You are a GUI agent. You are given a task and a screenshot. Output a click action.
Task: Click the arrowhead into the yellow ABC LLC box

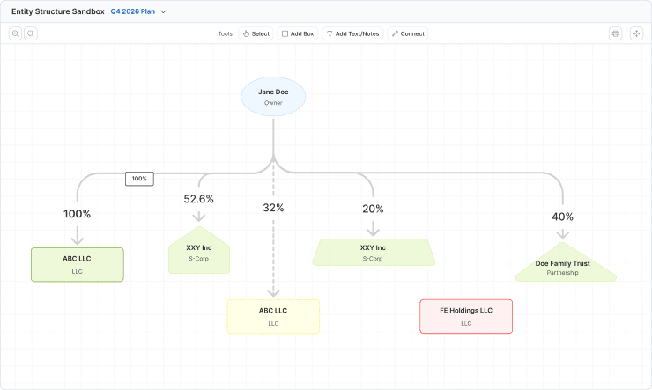click(273, 293)
